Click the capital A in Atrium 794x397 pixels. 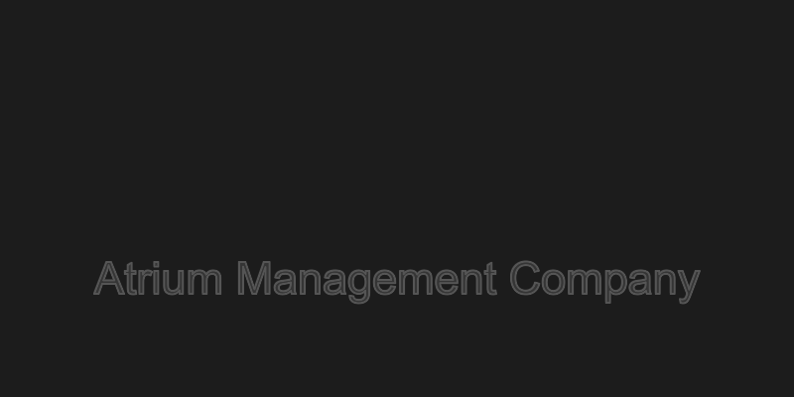tap(109, 278)
